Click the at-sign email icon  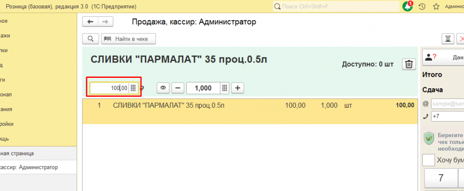426,104
